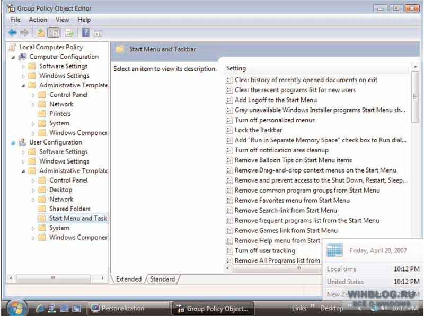Collapse the Computer Configuration node
Screen dimensions: 424x316
(x=13, y=57)
